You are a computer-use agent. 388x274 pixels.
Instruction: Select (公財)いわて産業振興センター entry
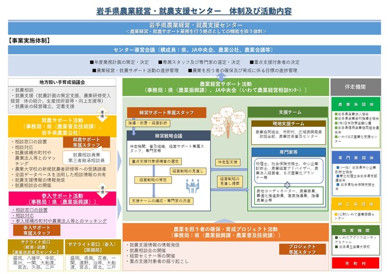(x=355, y=216)
